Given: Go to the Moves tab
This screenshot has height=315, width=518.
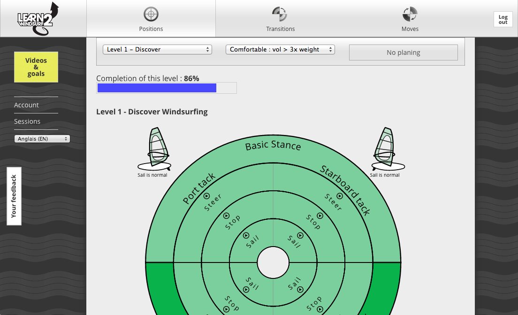Looking at the screenshot, I should tap(410, 19).
